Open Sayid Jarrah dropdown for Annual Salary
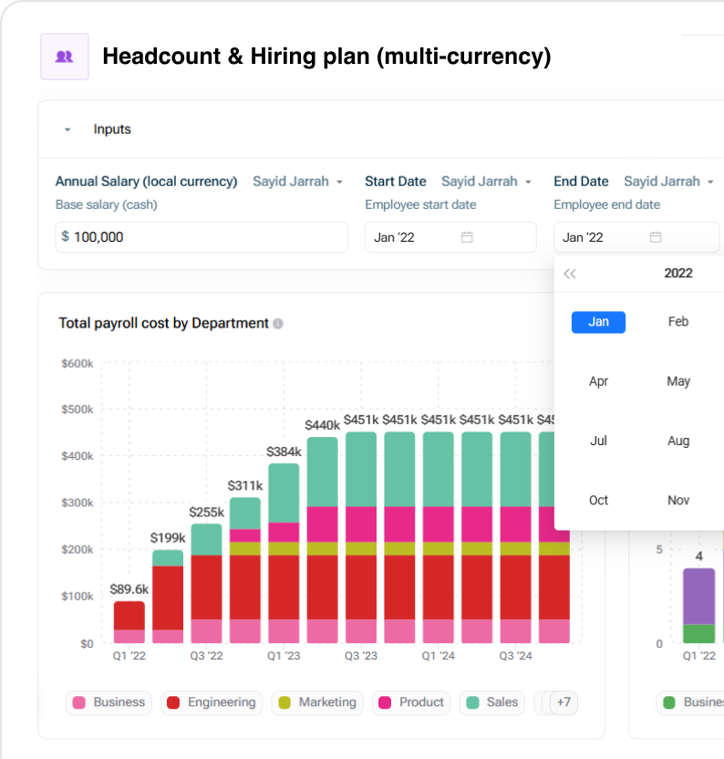724x759 pixels. (x=297, y=182)
